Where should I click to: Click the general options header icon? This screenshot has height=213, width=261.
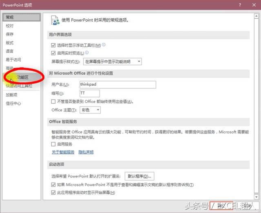(55, 20)
